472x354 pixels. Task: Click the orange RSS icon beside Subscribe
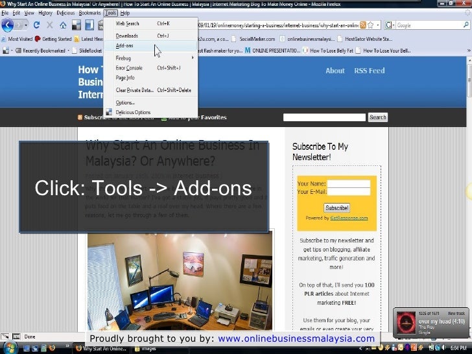[80, 117]
